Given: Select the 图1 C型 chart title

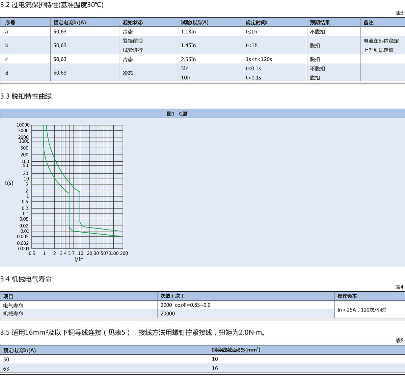Looking at the screenshot, I should tap(177, 114).
